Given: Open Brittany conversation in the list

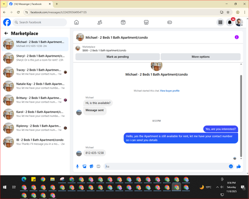Looking at the screenshot, I should [x=35, y=100].
